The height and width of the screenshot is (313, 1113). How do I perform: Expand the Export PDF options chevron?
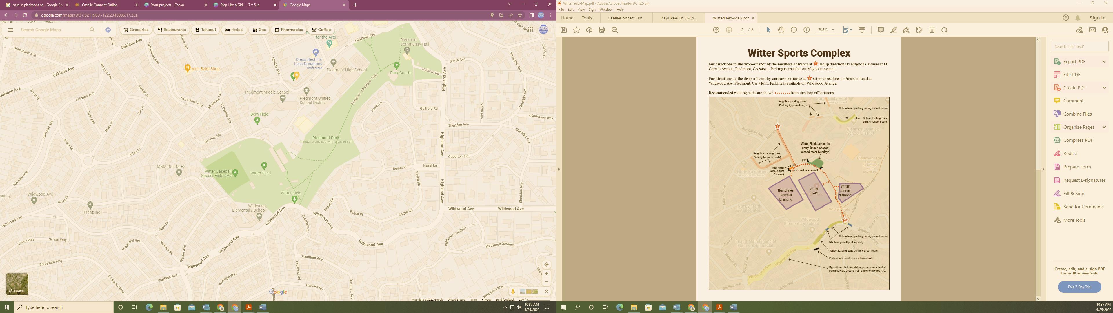point(1104,61)
